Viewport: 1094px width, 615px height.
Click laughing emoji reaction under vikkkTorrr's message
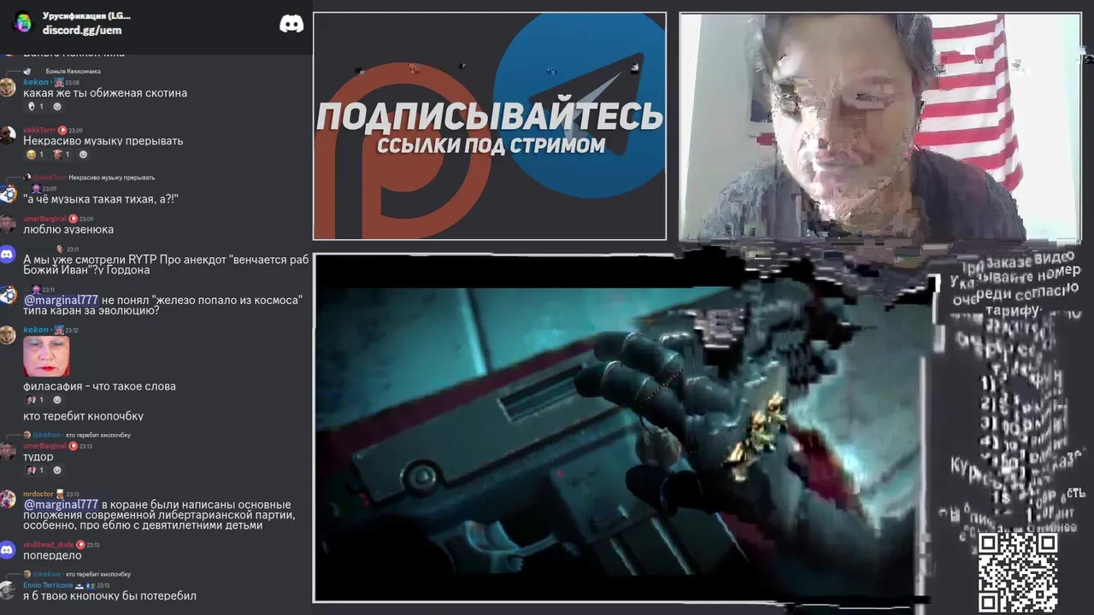(35, 155)
